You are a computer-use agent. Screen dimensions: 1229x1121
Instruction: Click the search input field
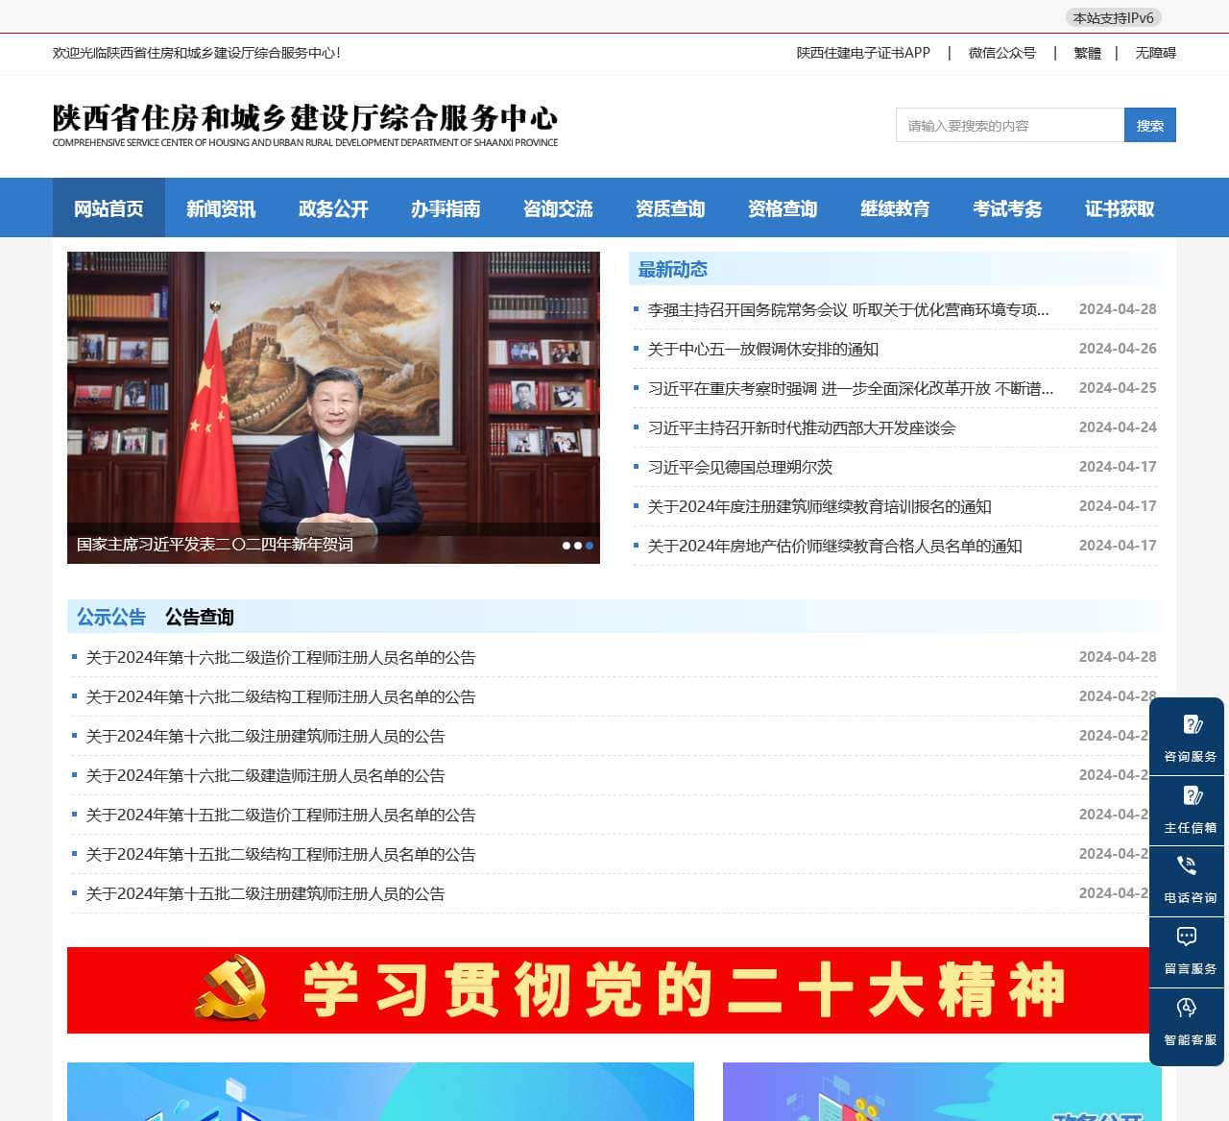click(x=1008, y=125)
